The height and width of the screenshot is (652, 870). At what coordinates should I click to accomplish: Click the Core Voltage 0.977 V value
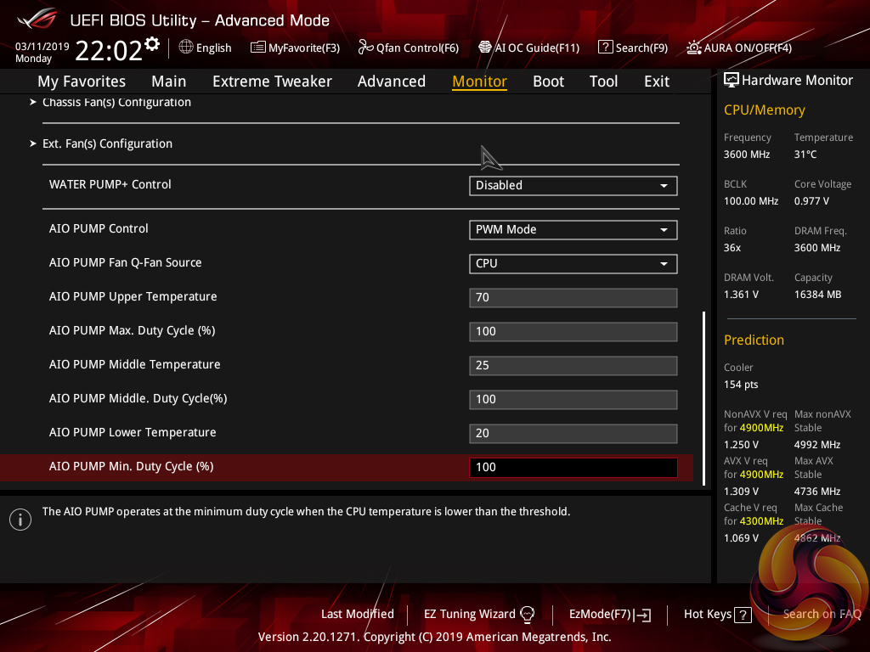click(811, 201)
